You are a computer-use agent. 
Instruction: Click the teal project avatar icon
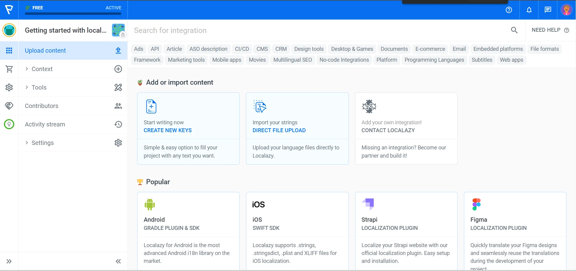9,30
